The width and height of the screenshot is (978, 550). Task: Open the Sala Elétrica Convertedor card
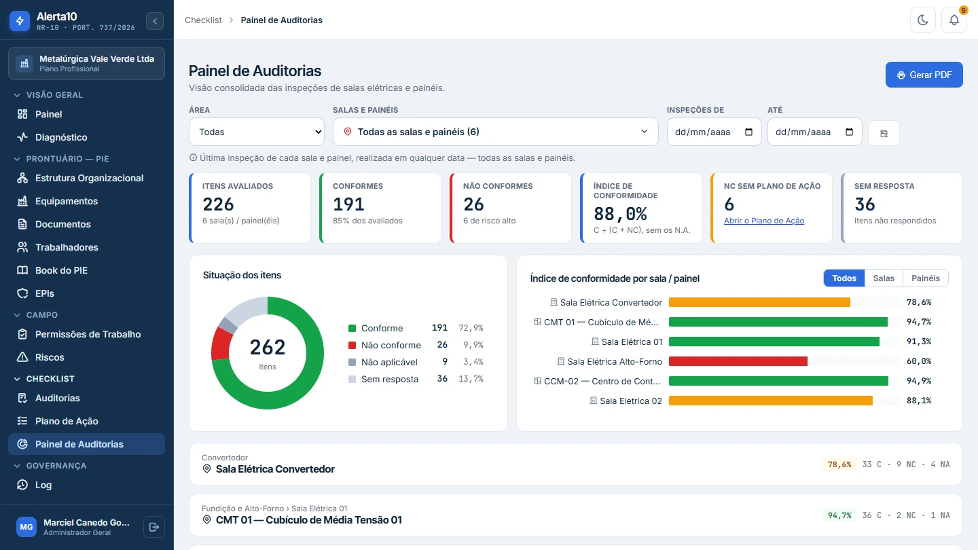pos(576,464)
